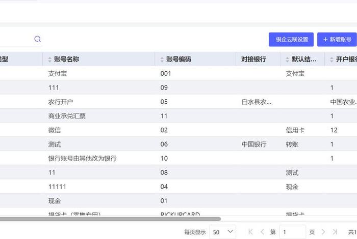This screenshot has height=239, width=357.
Task: Click account code 04 cell
Action: (x=164, y=187)
